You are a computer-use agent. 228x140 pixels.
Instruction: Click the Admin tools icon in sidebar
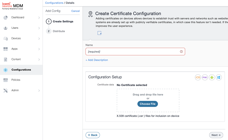(5, 90)
